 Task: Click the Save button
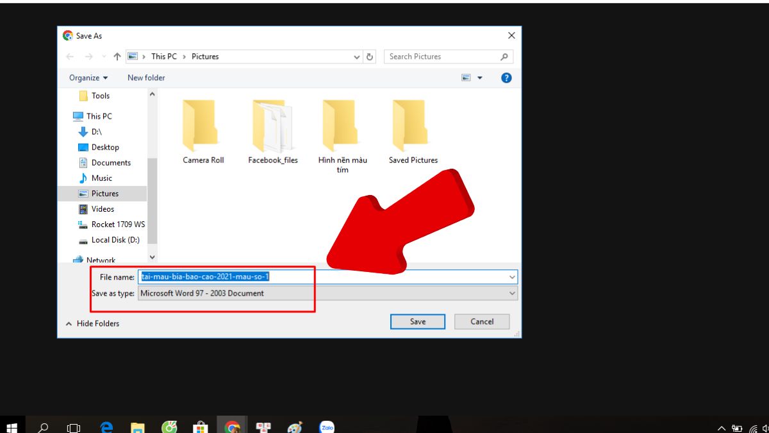click(417, 321)
